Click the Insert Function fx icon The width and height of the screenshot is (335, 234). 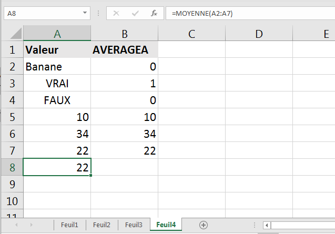pos(154,14)
